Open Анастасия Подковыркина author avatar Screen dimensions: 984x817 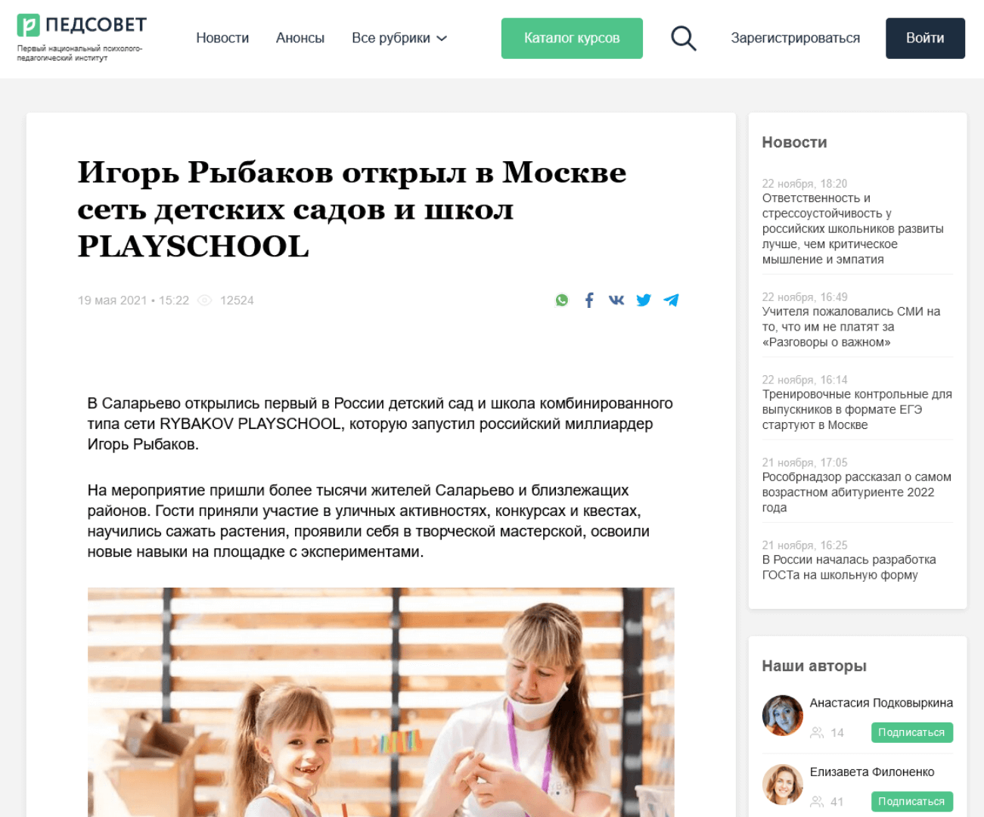[x=782, y=716]
